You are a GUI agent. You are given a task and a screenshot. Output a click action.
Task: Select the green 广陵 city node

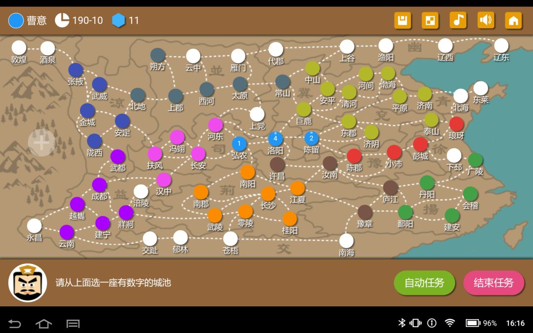pyautogui.click(x=476, y=160)
